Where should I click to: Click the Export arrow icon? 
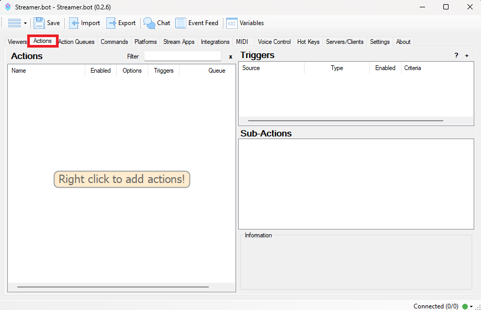(x=111, y=23)
